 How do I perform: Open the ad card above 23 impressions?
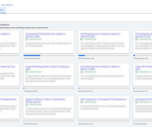(49, 107)
